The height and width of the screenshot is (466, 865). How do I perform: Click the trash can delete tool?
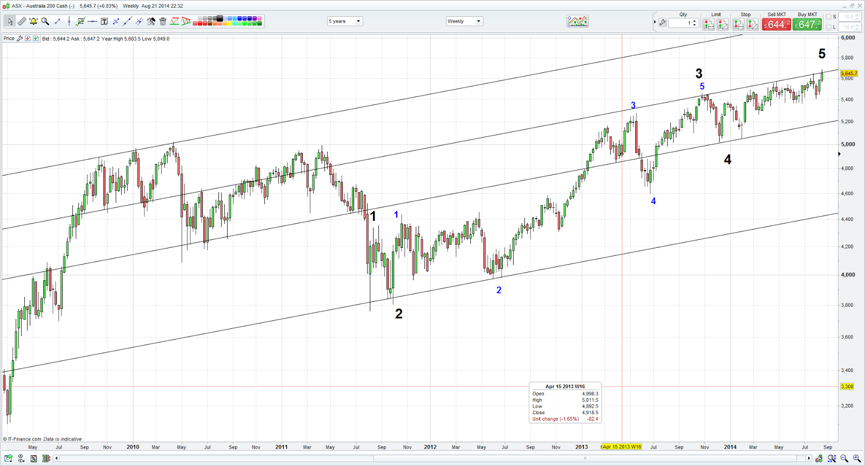pos(163,22)
